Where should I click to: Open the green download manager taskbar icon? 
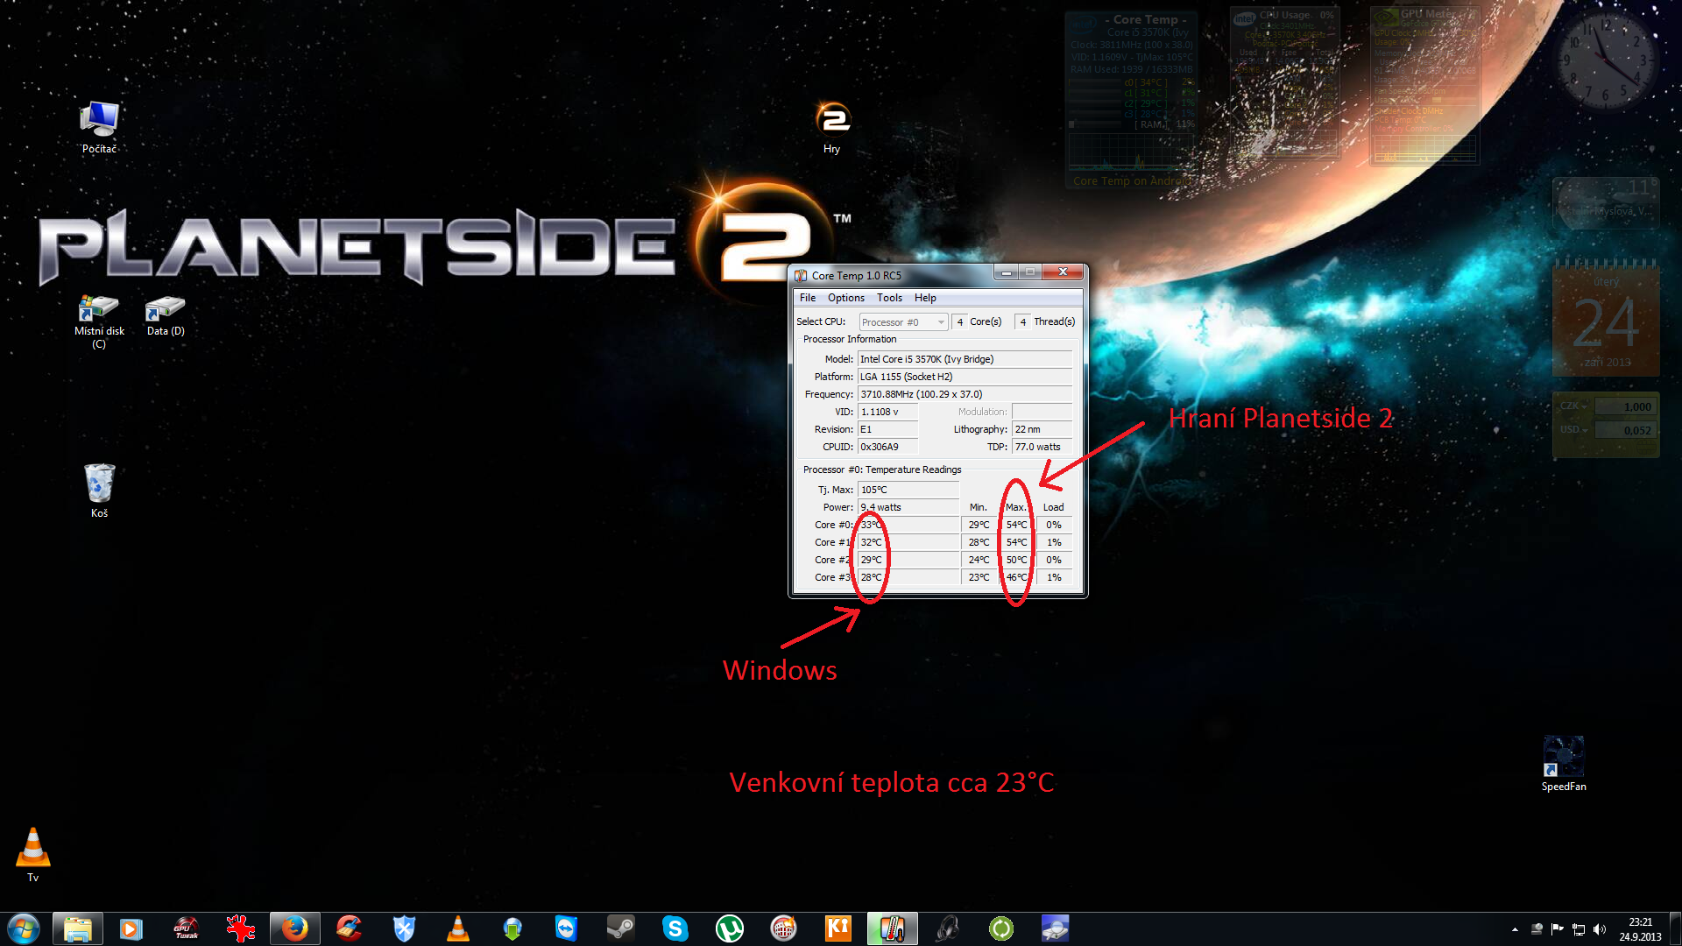512,928
